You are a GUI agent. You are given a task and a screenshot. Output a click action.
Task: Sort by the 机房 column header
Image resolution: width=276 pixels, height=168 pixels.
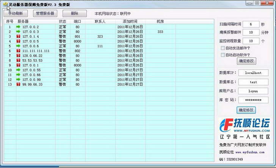[160, 22]
